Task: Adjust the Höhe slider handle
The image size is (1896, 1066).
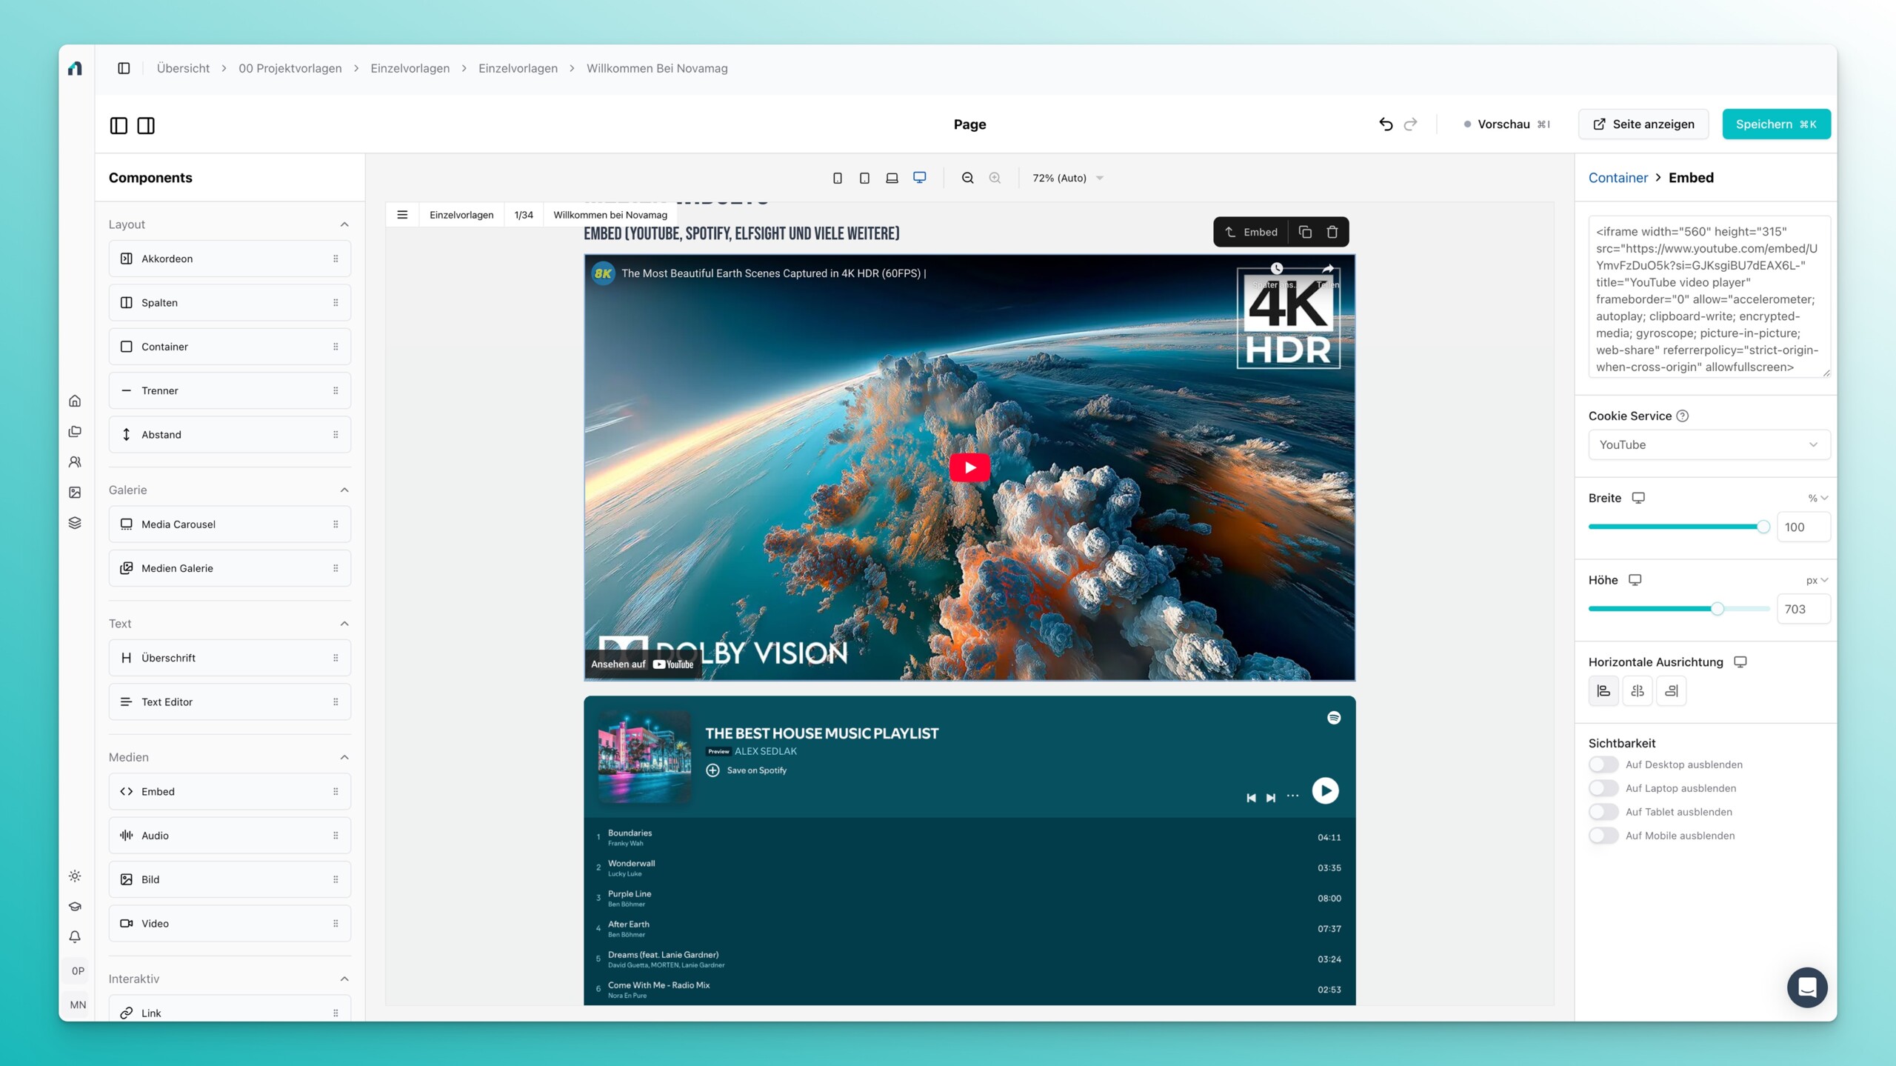Action: 1718,609
